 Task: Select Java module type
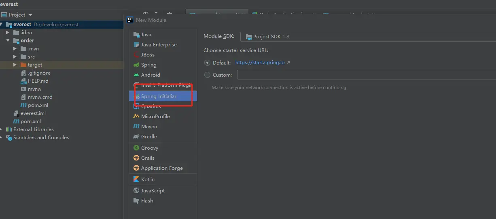[163, 35]
